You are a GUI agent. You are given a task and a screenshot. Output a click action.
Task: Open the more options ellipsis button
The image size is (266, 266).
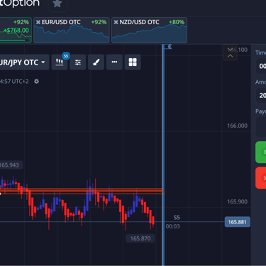tap(114, 62)
